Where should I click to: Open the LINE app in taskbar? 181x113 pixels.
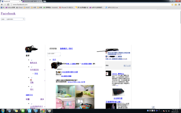click(23, 111)
